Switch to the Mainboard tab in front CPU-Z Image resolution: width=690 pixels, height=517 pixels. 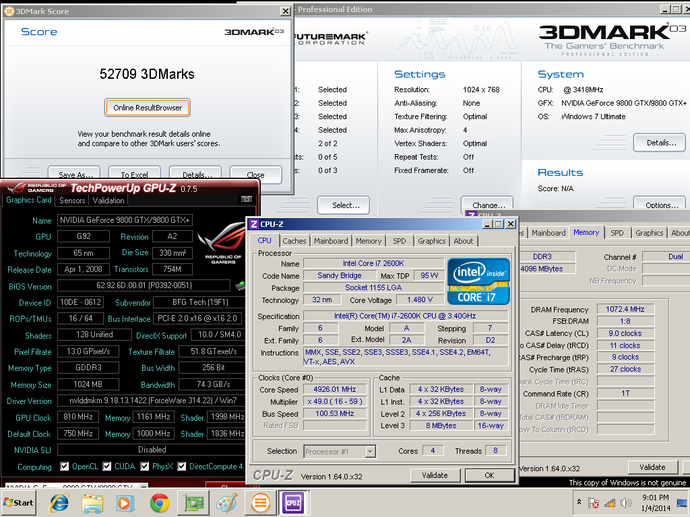point(331,241)
